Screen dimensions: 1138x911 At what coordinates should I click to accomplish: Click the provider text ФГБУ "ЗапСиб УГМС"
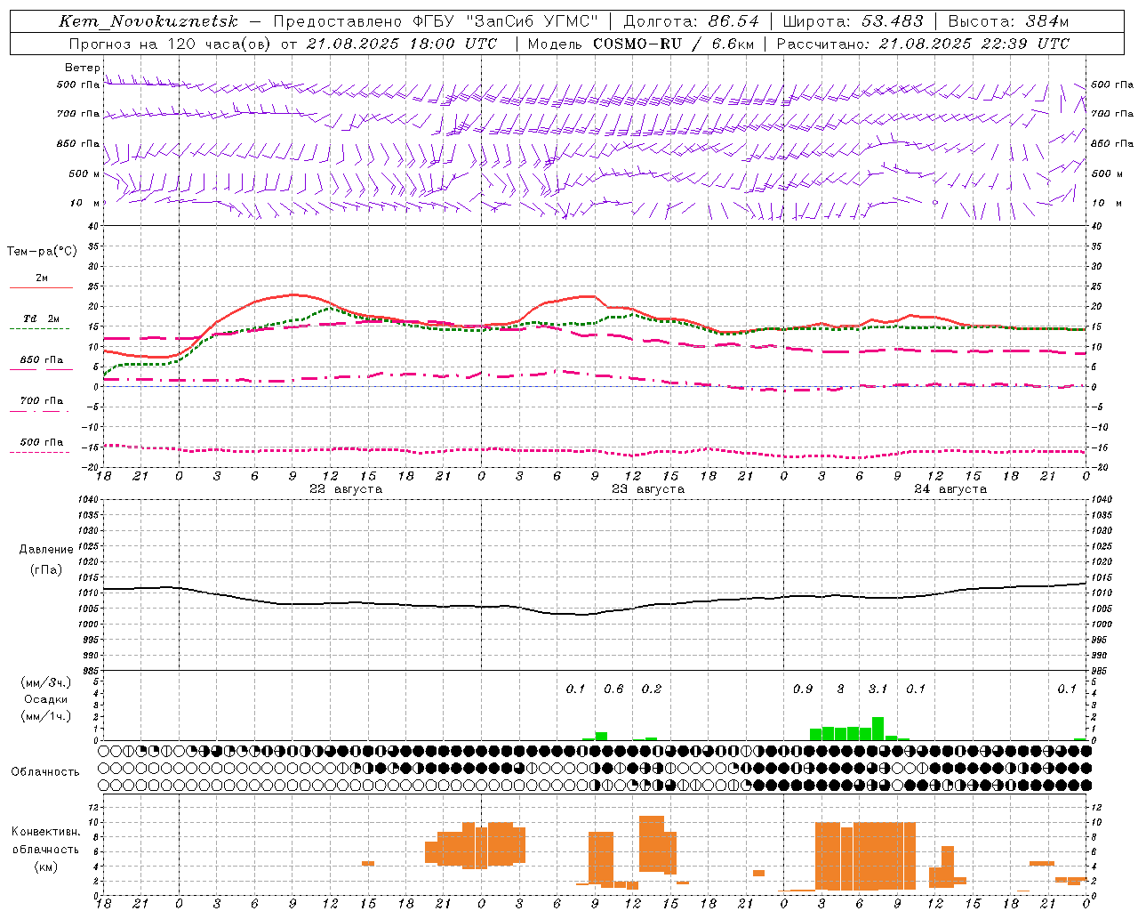pos(506,21)
